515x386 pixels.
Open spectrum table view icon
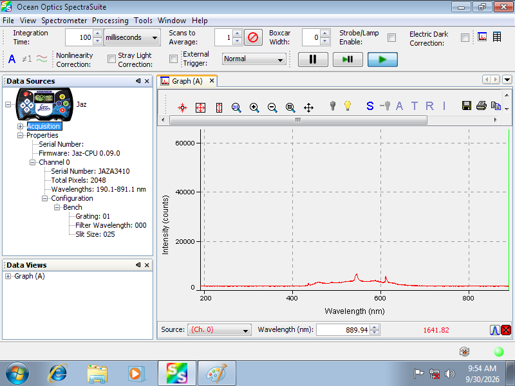(x=497, y=37)
